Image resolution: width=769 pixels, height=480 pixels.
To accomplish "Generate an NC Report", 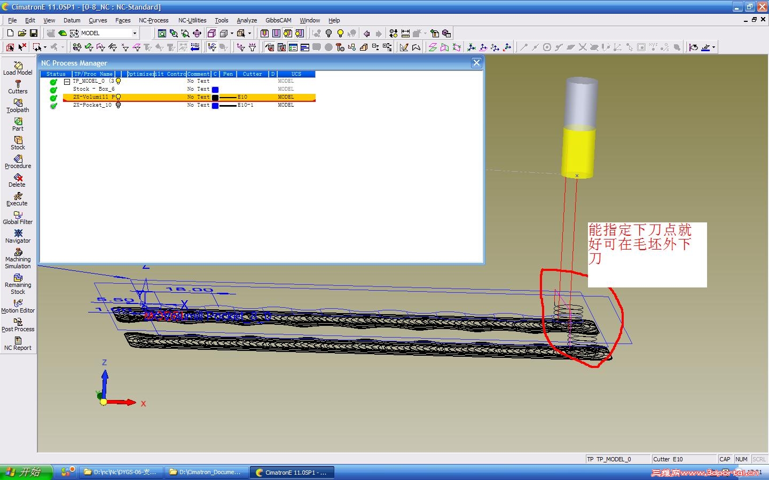I will [18, 343].
